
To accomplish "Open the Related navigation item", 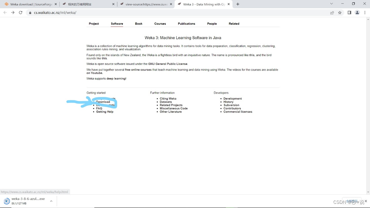I will pos(234,23).
